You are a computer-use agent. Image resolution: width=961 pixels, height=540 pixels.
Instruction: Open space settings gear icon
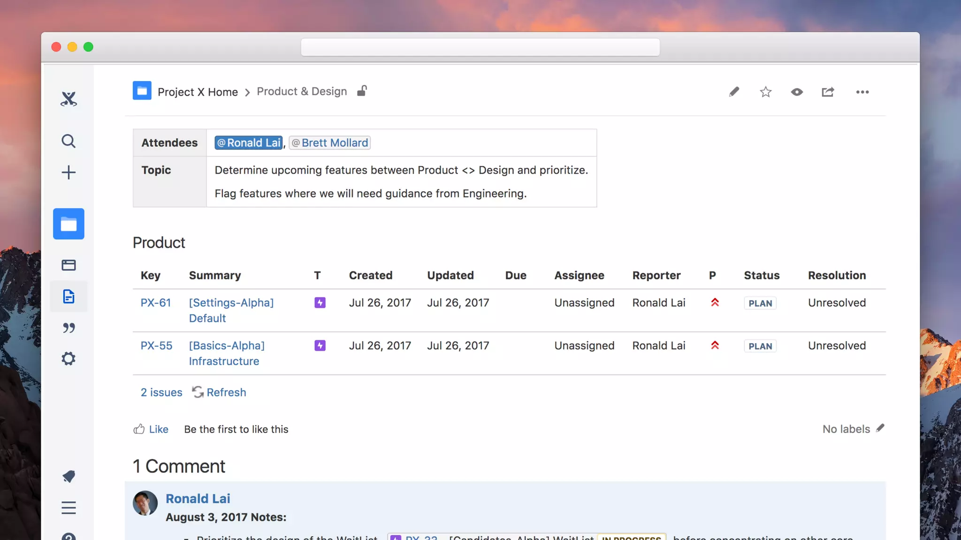click(x=69, y=359)
